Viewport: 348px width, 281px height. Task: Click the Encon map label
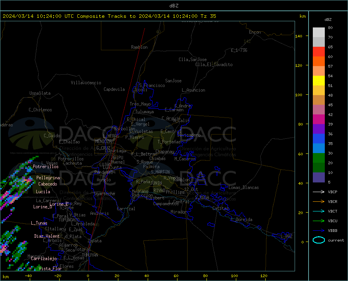[x=255, y=32]
